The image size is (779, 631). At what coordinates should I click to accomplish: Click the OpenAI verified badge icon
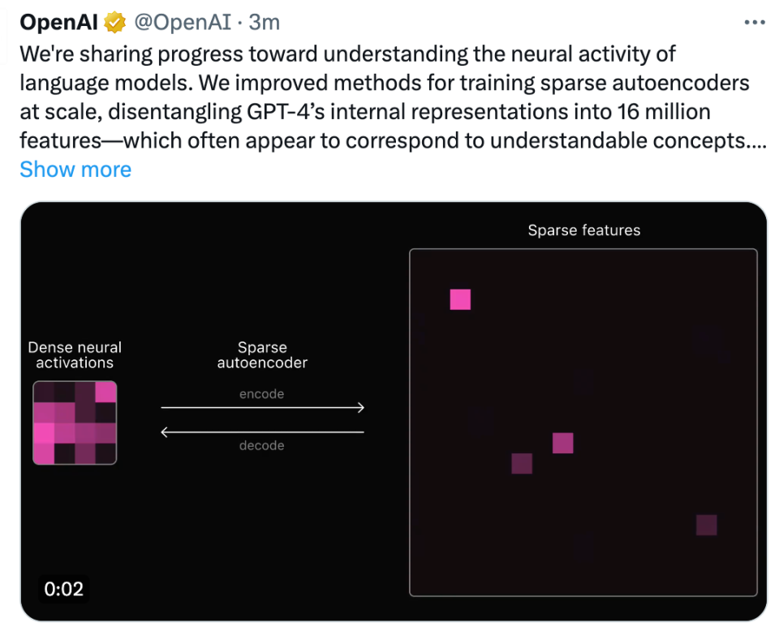point(114,22)
